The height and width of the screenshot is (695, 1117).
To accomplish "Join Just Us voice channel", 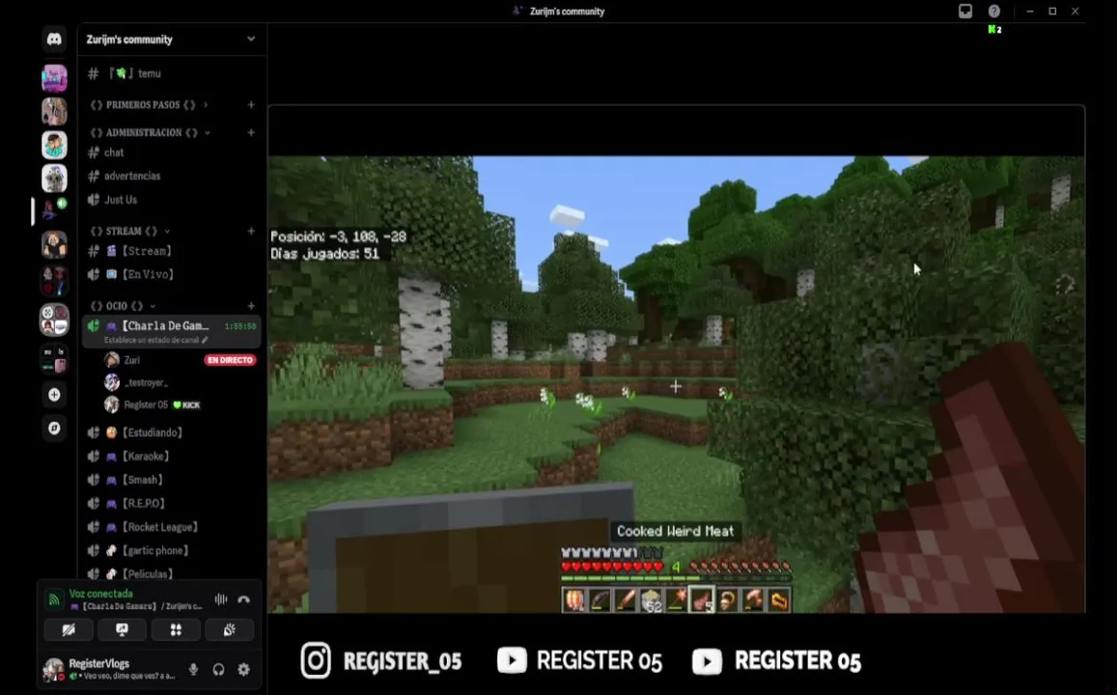I will (x=171, y=200).
